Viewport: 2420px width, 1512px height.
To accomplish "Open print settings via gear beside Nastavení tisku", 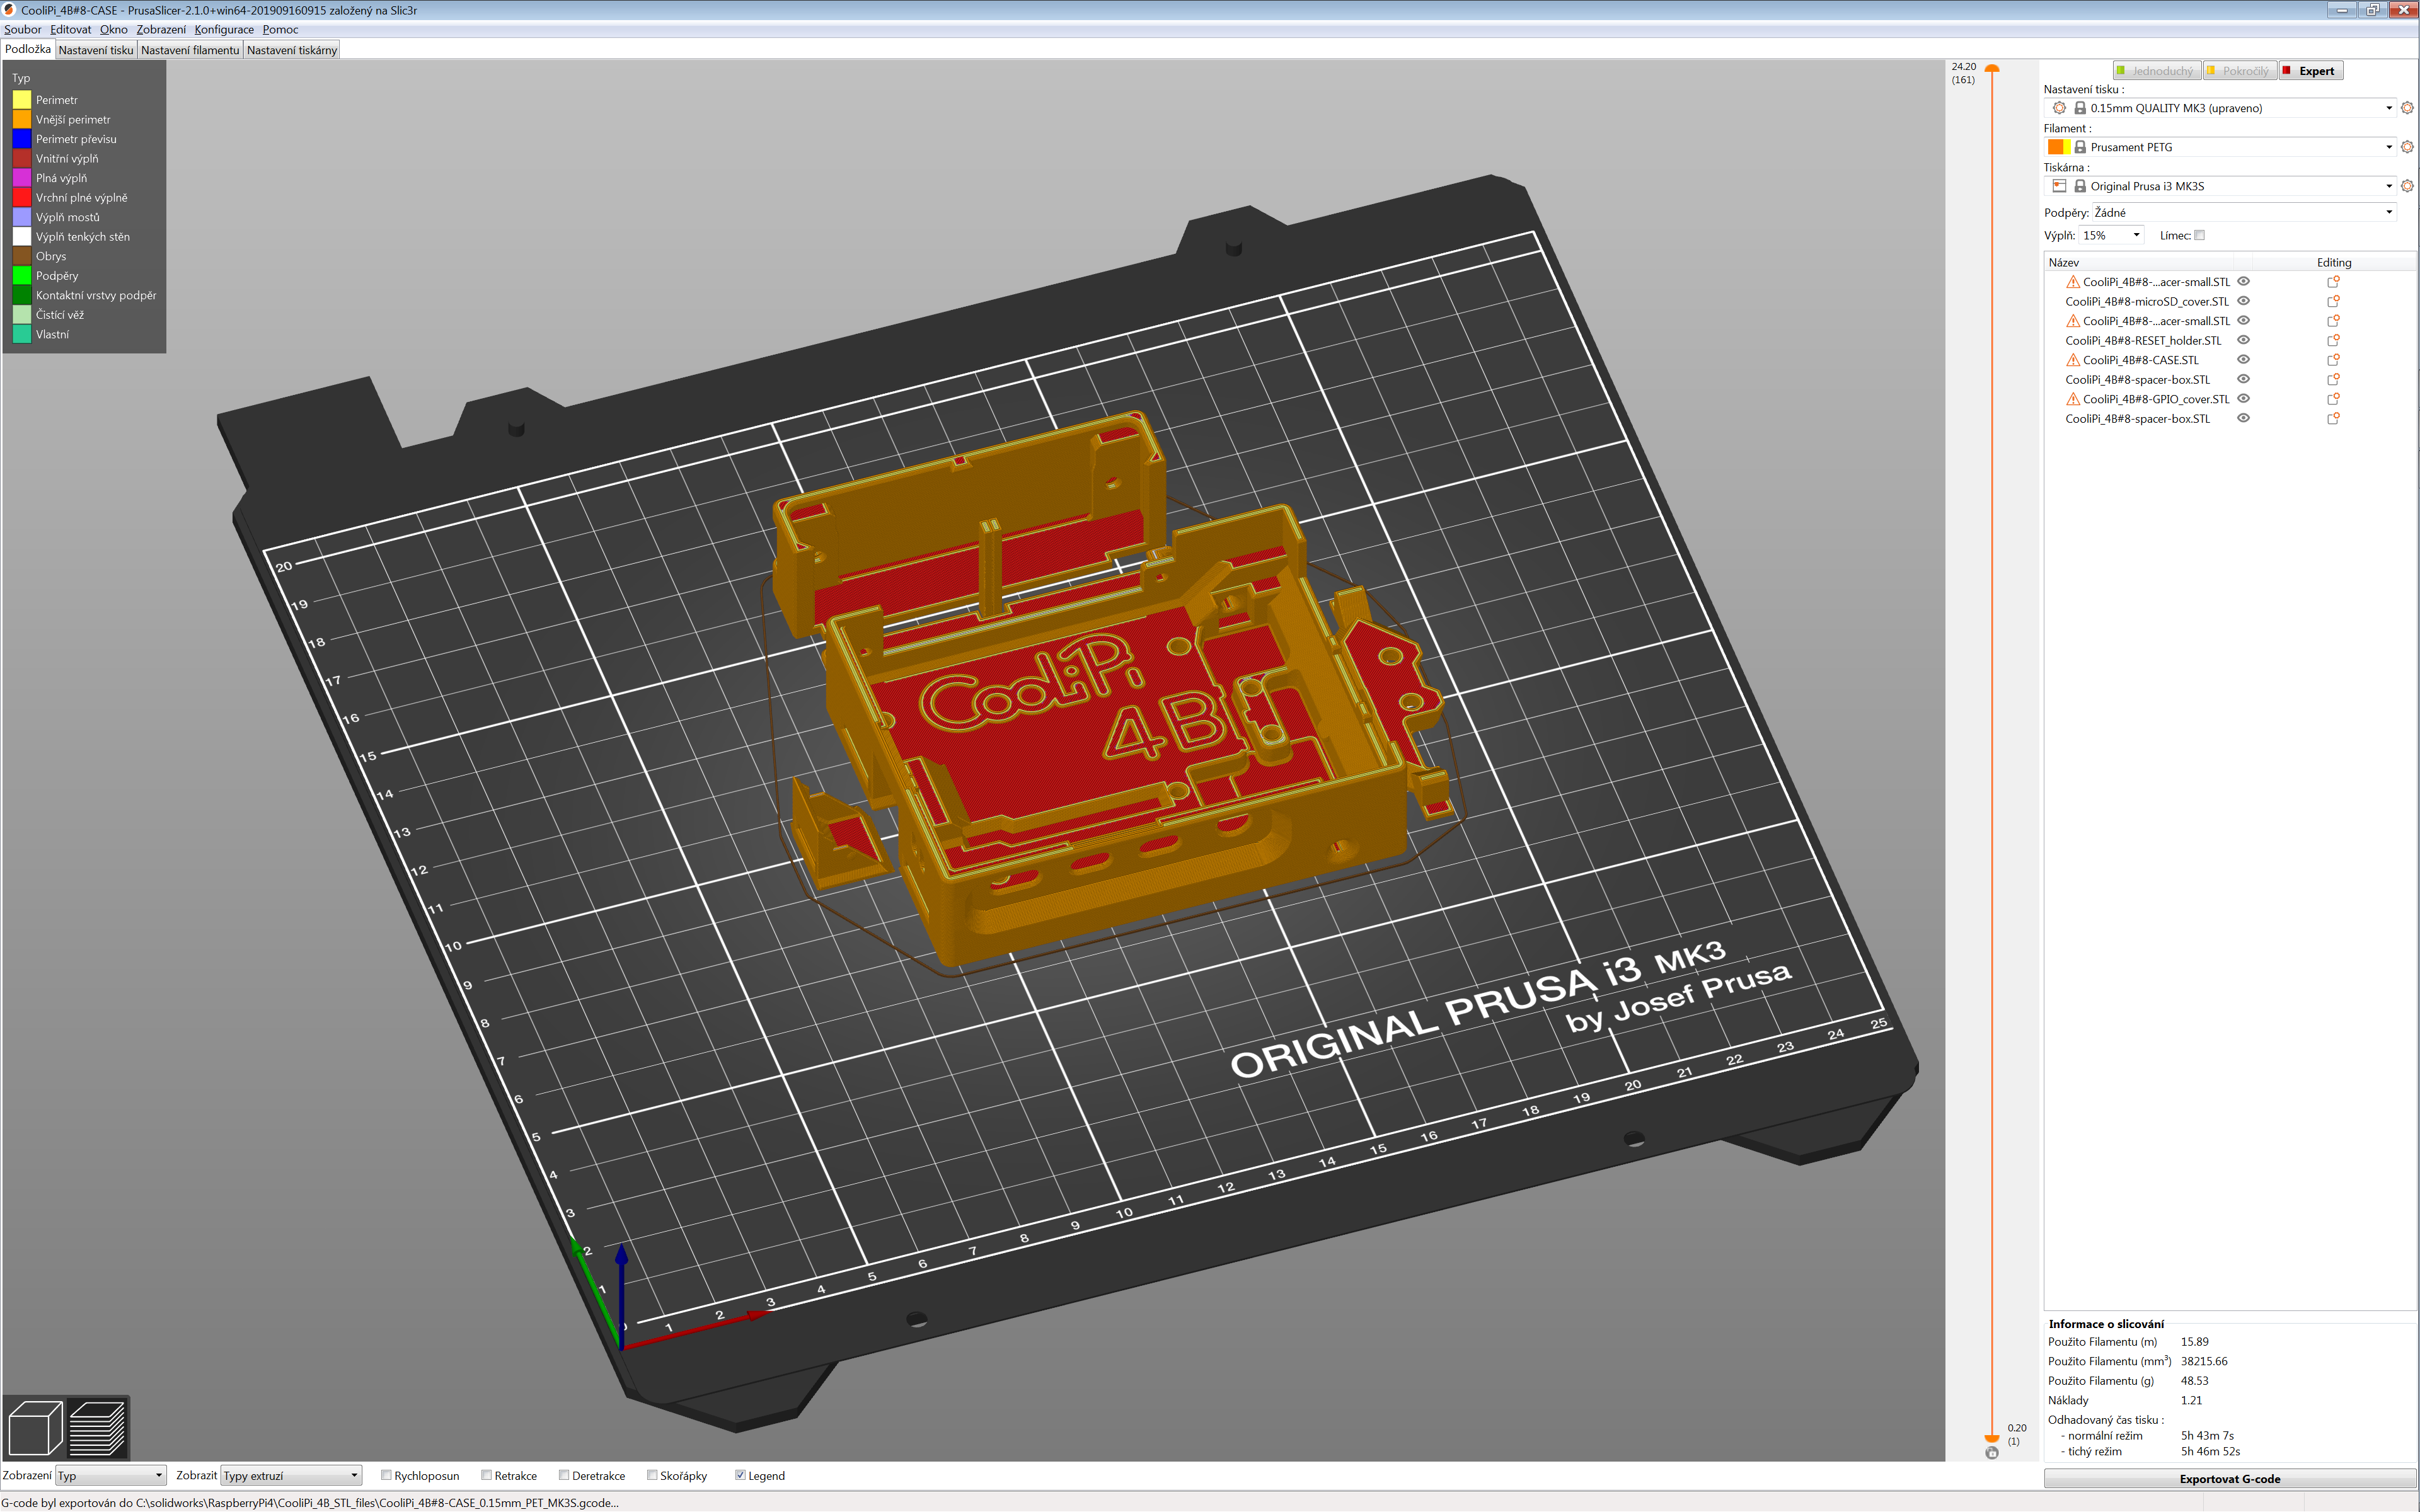I will click(2407, 108).
